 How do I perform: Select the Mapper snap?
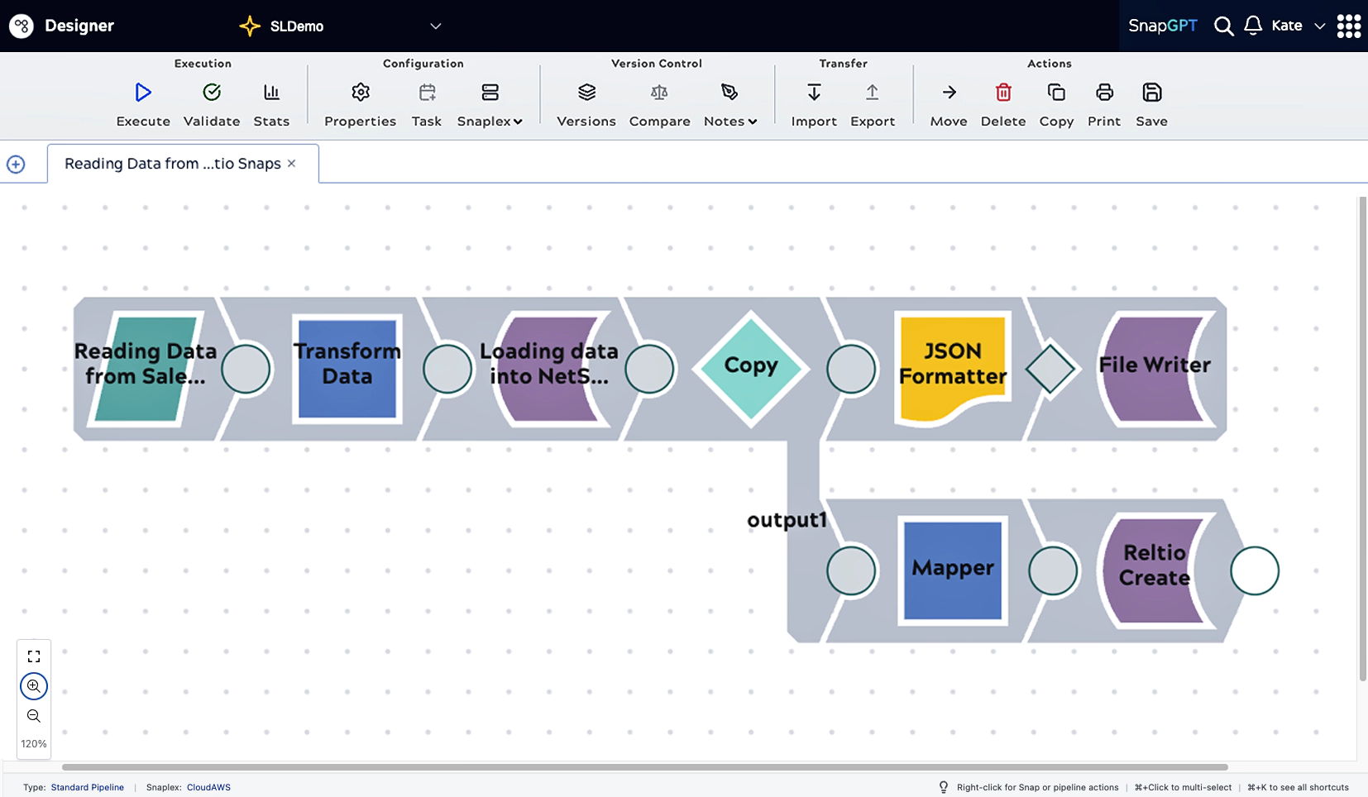(953, 570)
